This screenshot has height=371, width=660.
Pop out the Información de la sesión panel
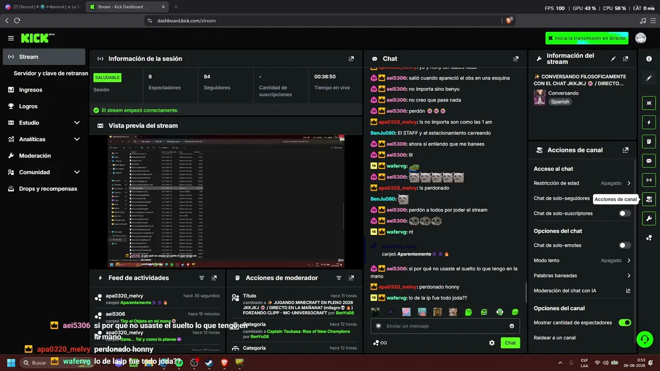351,59
